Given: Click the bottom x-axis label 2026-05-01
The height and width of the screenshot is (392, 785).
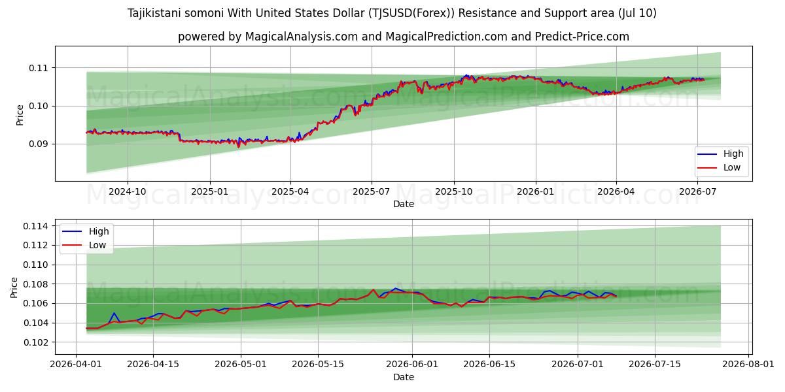Looking at the screenshot, I should [x=241, y=365].
